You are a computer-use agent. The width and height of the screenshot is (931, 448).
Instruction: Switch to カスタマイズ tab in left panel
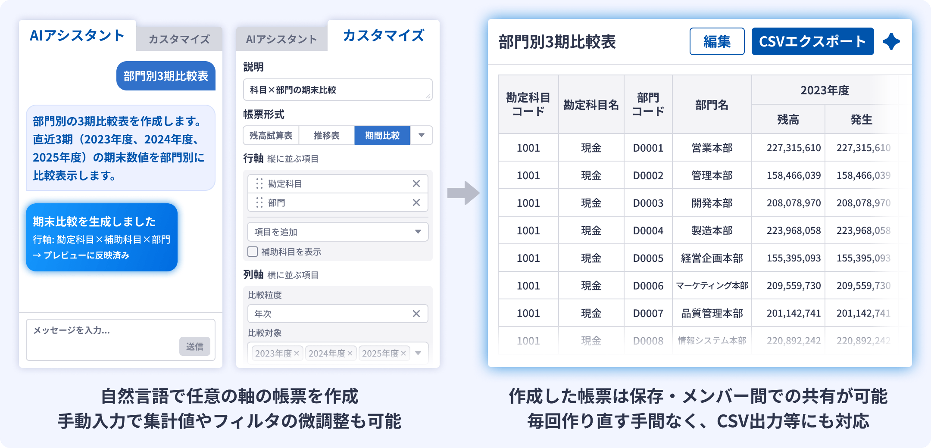pyautogui.click(x=179, y=39)
